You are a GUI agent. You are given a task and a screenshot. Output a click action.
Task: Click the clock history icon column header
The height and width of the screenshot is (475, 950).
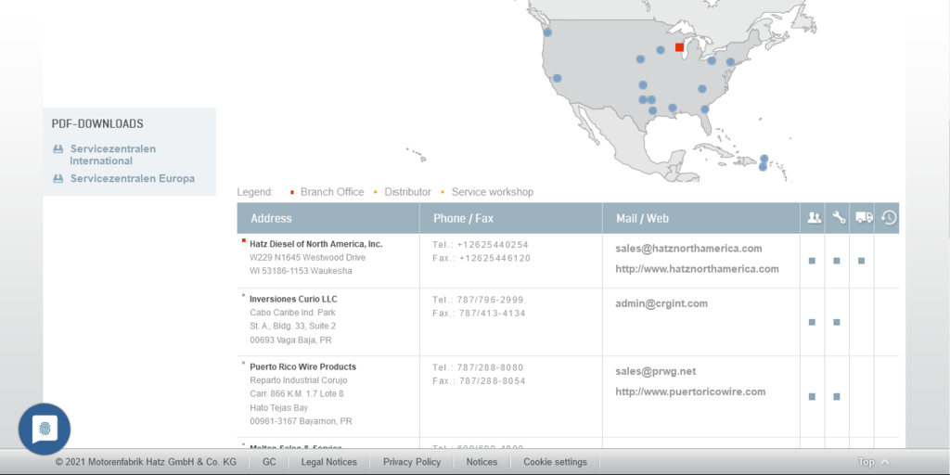coord(889,218)
